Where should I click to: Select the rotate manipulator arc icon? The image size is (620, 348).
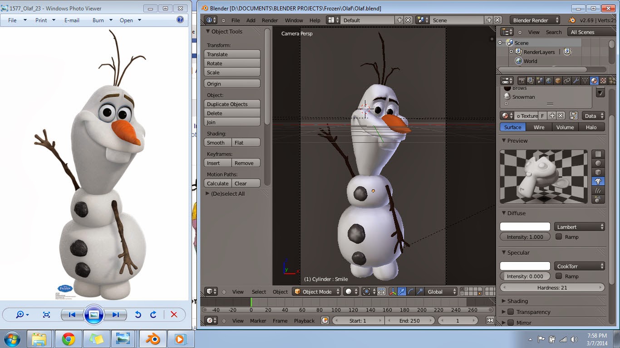pyautogui.click(x=411, y=292)
